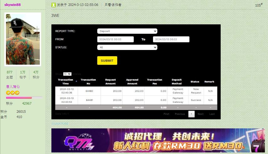Viewport: 268px width, 154px height.
Task: Go to the Next page in pagination
Action: 201,114
